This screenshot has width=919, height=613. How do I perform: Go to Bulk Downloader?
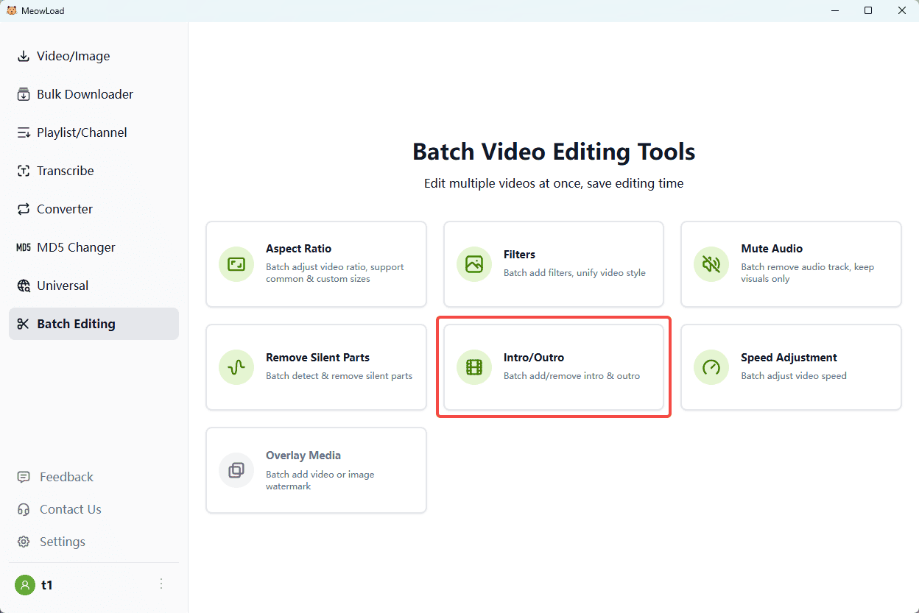point(85,94)
